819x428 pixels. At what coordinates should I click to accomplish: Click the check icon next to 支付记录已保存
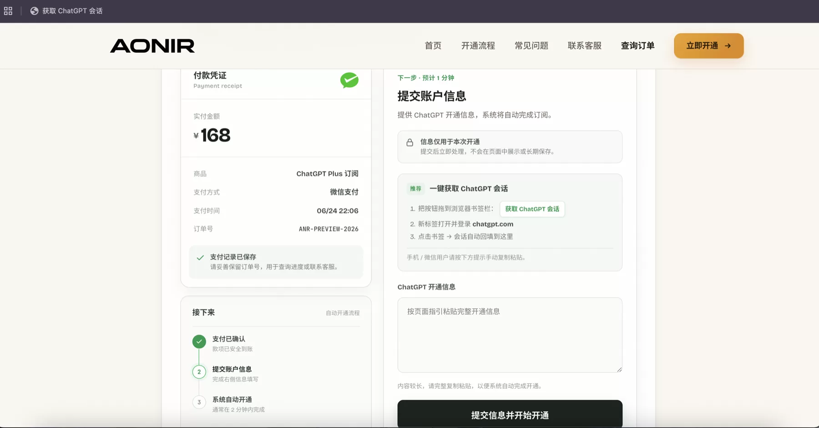[200, 258]
